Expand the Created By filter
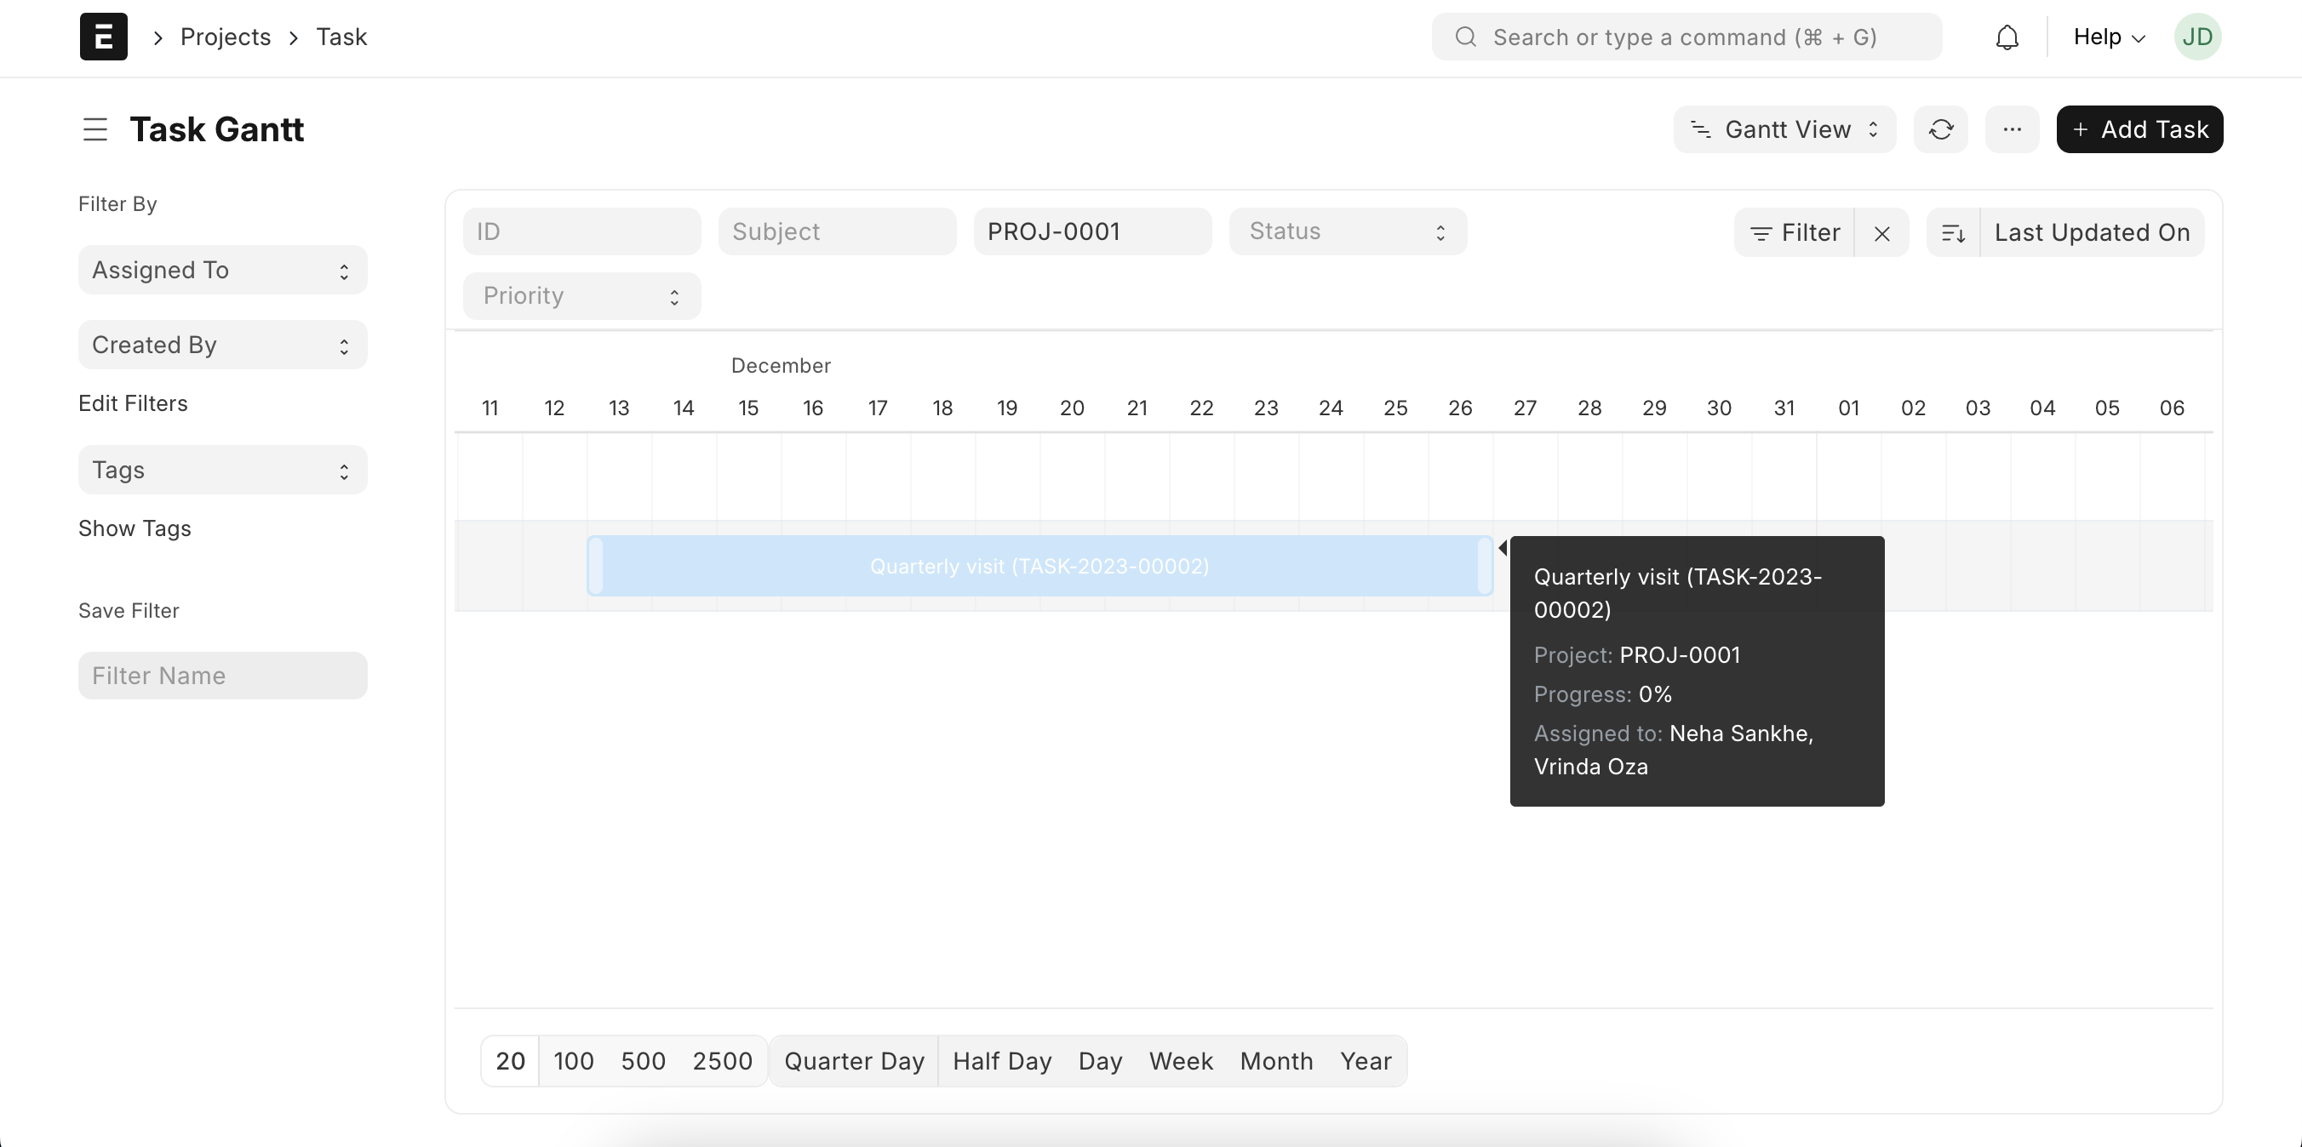Viewport: 2302px width, 1147px height. [x=222, y=345]
